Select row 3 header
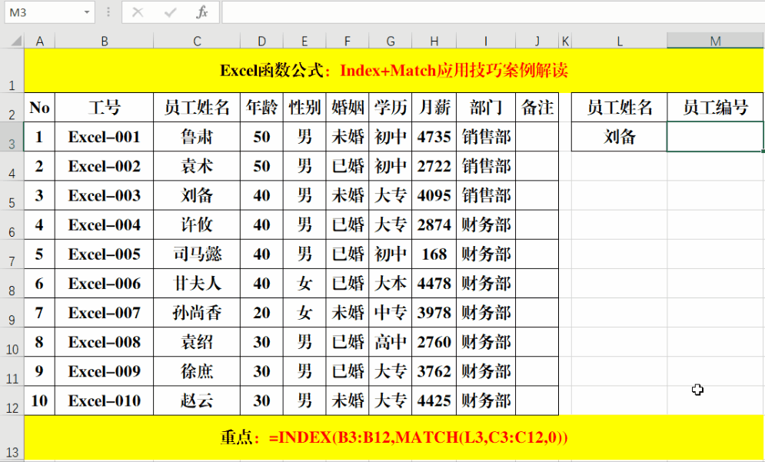Viewport: 765px width, 462px height. point(12,137)
